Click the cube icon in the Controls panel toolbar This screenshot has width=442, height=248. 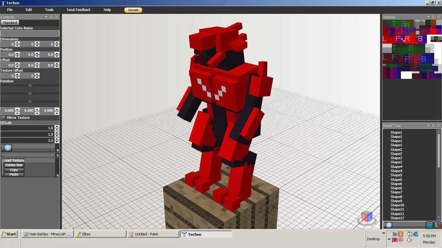pos(8,148)
